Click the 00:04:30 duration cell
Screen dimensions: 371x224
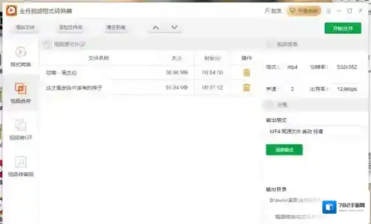pyautogui.click(x=212, y=72)
